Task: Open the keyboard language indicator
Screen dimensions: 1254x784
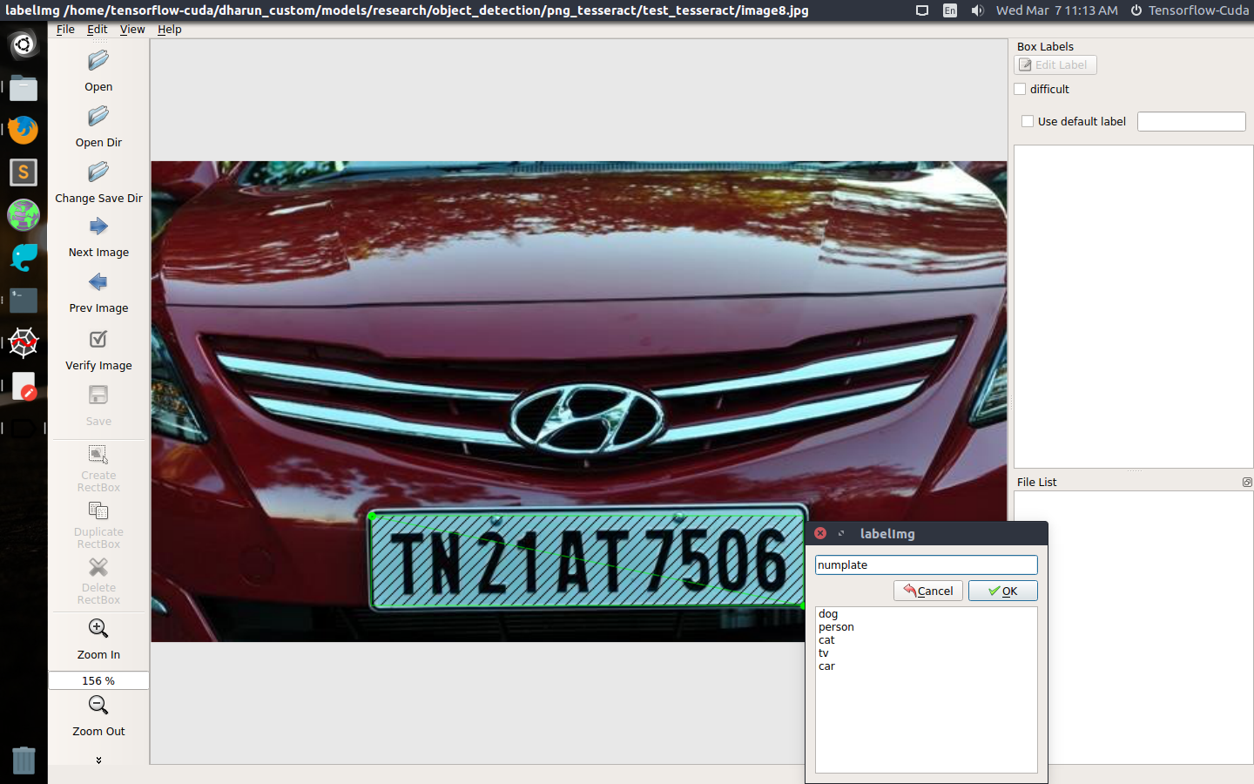Action: pos(949,10)
